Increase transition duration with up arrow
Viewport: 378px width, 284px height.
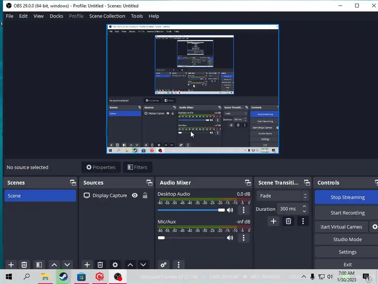(304, 206)
